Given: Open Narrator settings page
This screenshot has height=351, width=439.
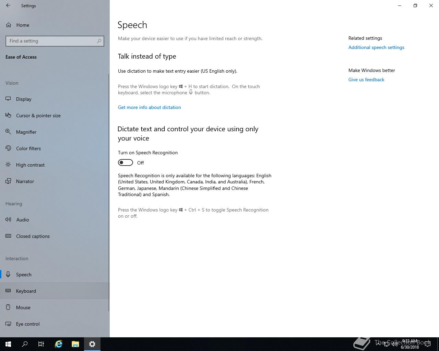Looking at the screenshot, I should click(x=55, y=181).
